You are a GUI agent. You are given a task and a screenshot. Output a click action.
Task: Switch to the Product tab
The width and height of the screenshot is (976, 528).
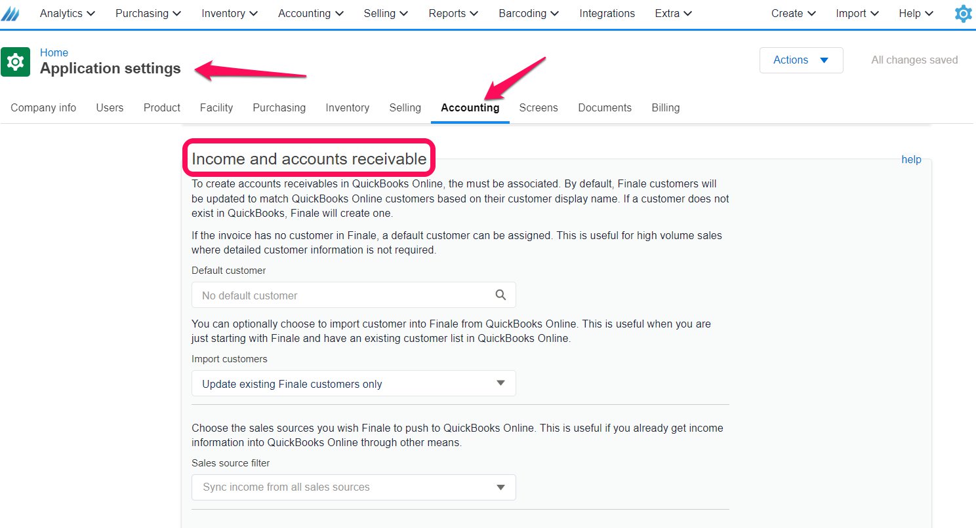[162, 107]
